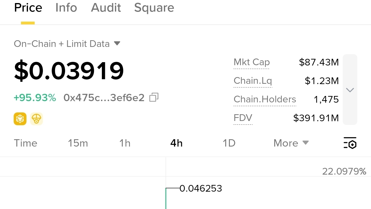Screen dimensions: 371x209
Task: Tap the Chain.Holders label
Action: point(265,100)
